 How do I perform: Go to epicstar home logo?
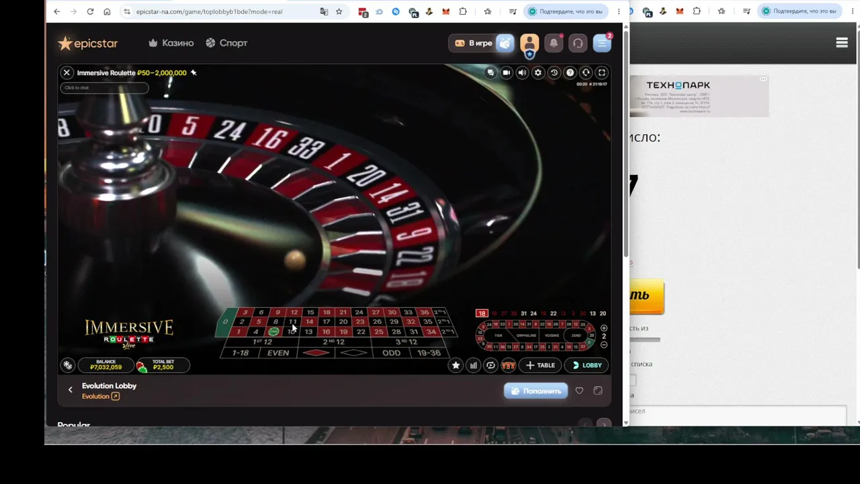click(88, 43)
